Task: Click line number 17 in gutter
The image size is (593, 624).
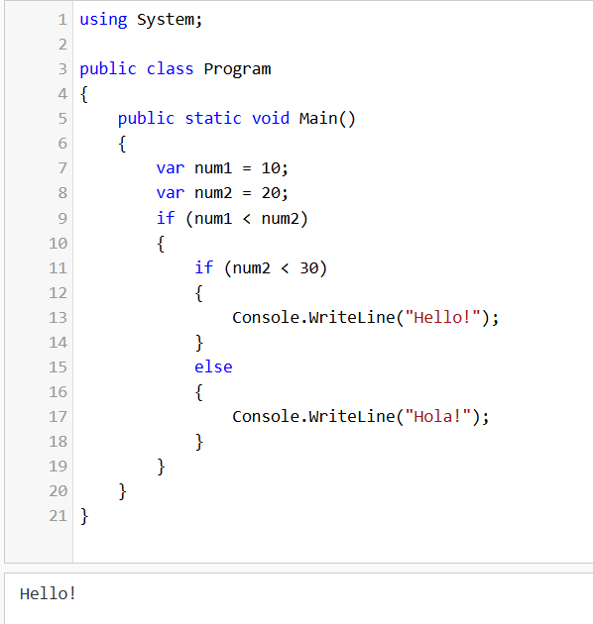Action: [x=58, y=417]
